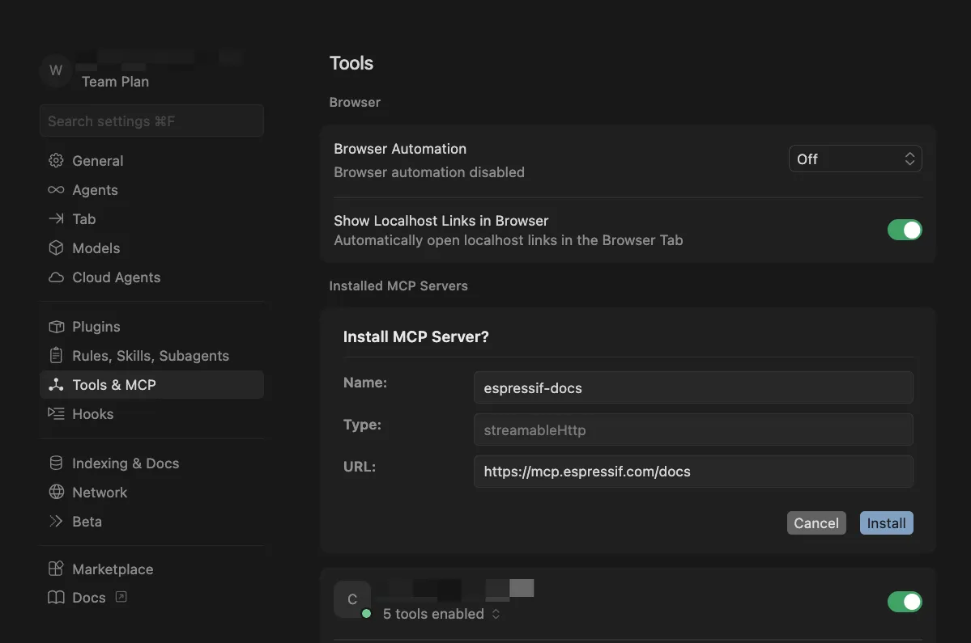Click the W account avatar
The width and height of the screenshot is (971, 643).
(x=56, y=70)
